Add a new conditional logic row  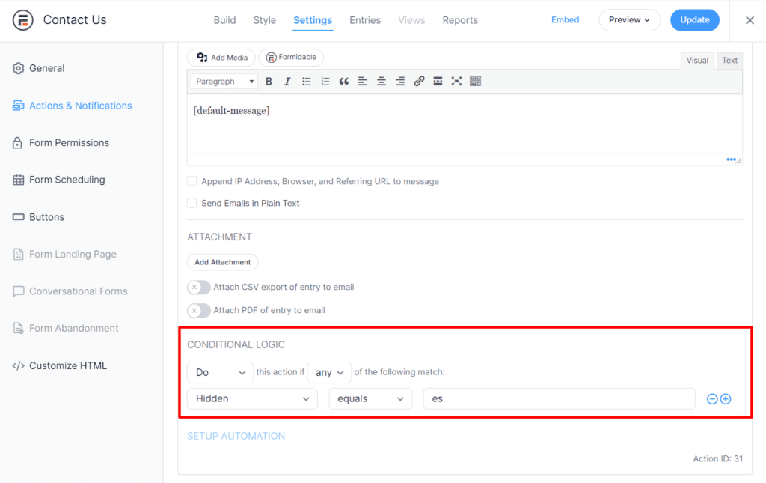[726, 399]
